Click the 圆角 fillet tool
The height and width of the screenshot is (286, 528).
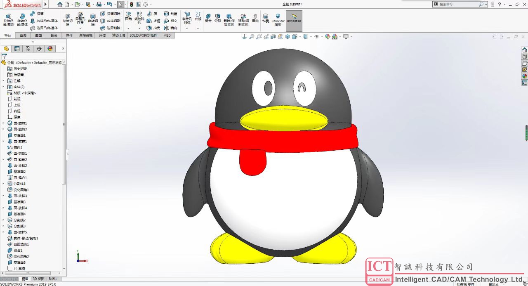click(128, 16)
